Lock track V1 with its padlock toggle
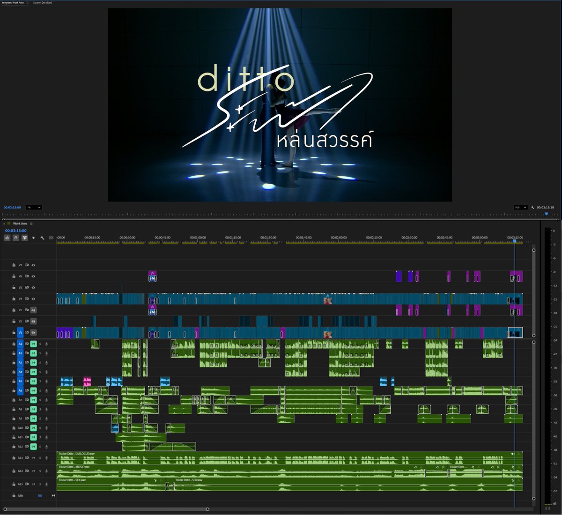This screenshot has height=515, width=562. [13, 332]
